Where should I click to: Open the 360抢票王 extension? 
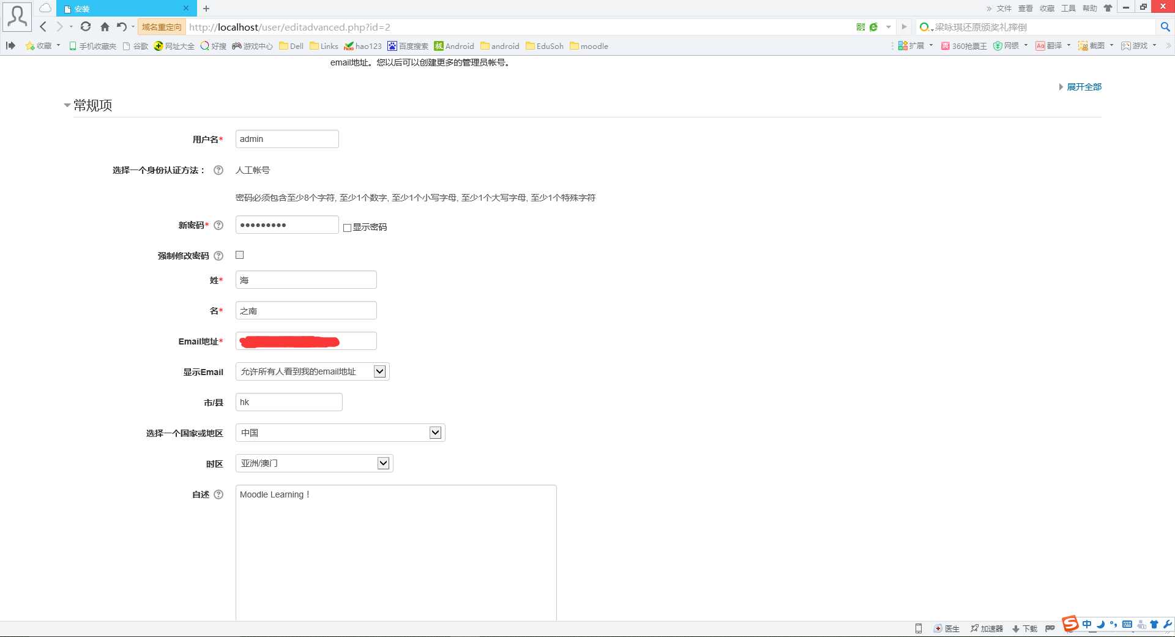coord(964,46)
